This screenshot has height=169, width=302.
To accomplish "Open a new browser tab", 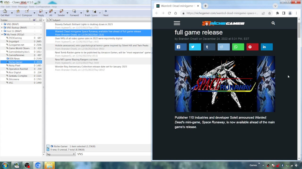I will (x=205, y=6).
